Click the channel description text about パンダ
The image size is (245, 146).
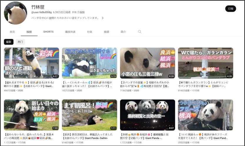pos(65,18)
